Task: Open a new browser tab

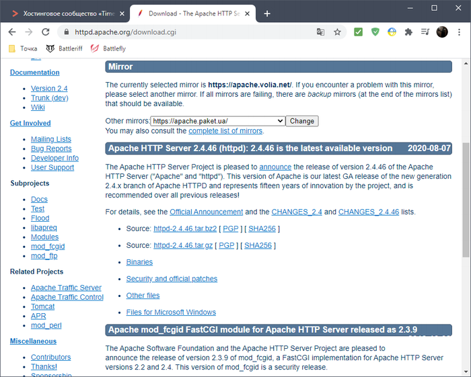Action: [267, 13]
